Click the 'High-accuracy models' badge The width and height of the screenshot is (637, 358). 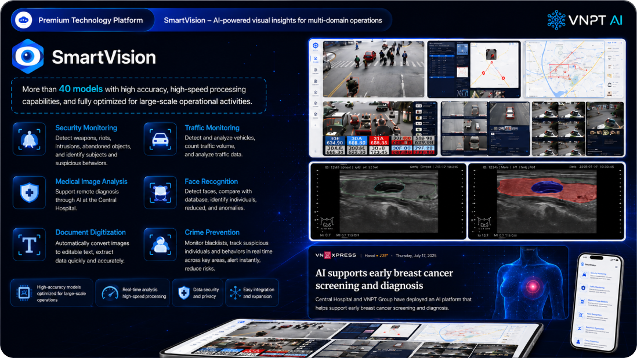[x=52, y=293]
